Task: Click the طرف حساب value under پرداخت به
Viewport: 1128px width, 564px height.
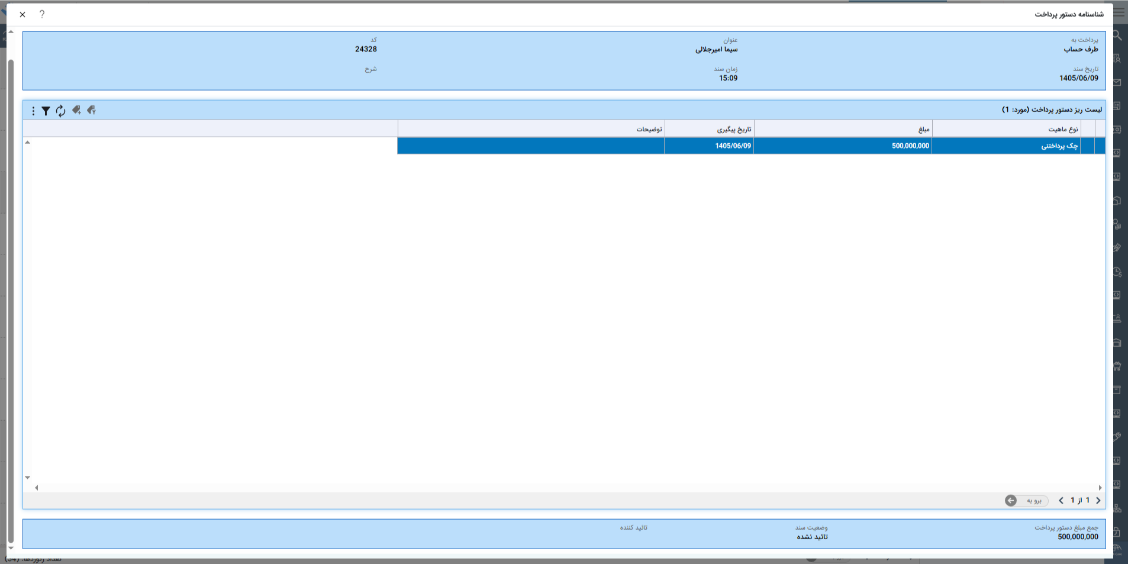Action: 1081,49
